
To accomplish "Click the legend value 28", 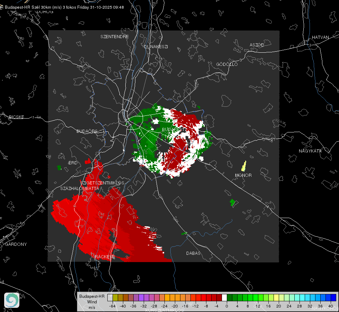I will coord(300,306).
